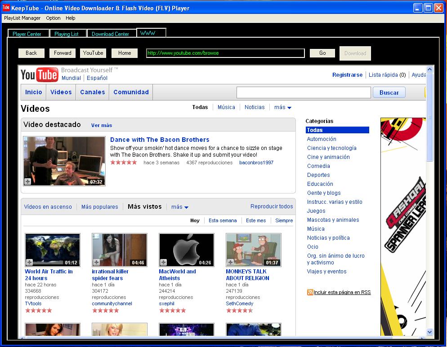Open the Inicio tab on YouTube
The width and height of the screenshot is (447, 347).
tap(34, 92)
